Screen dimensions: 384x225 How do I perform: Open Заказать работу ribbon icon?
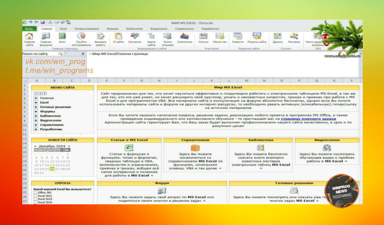pyautogui.click(x=100, y=36)
